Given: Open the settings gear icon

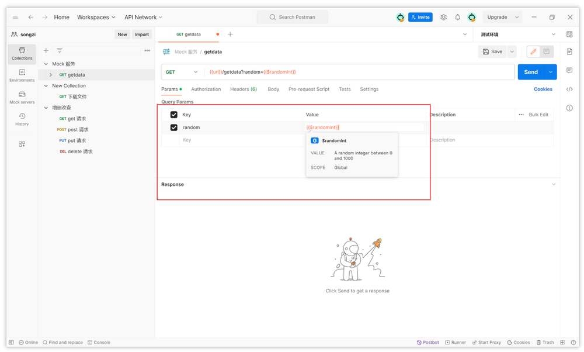Looking at the screenshot, I should click(443, 17).
